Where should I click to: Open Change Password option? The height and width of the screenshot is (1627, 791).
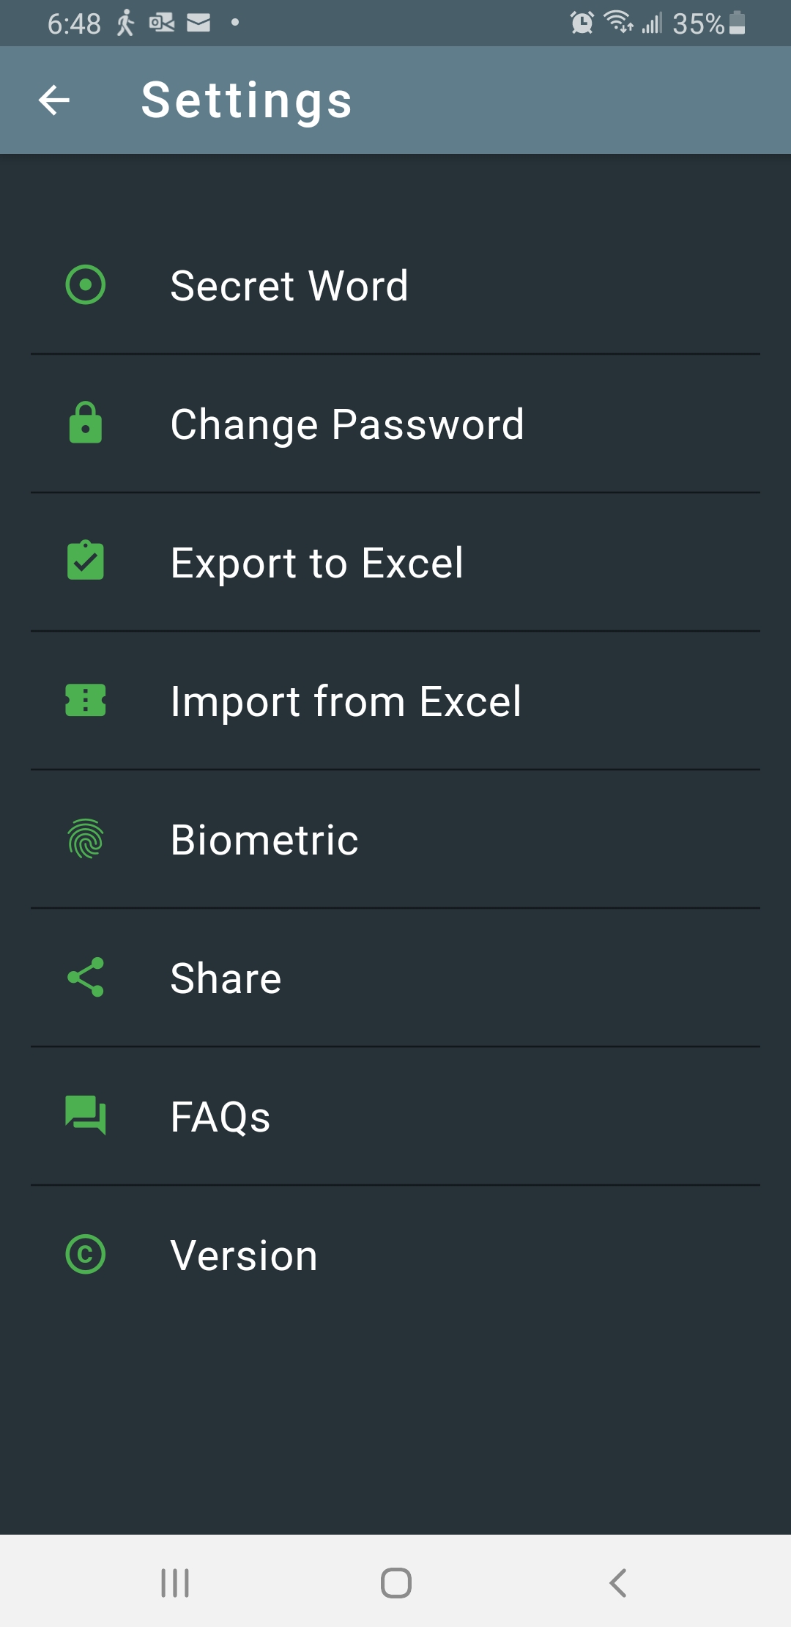pyautogui.click(x=347, y=424)
